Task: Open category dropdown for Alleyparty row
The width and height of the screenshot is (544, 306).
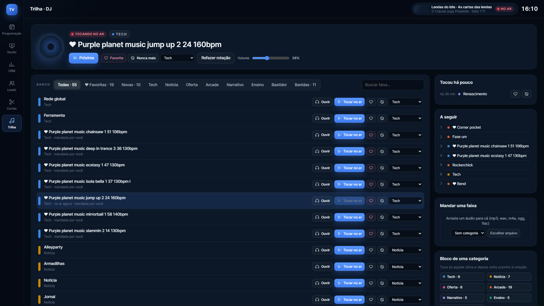Action: click(x=406, y=250)
